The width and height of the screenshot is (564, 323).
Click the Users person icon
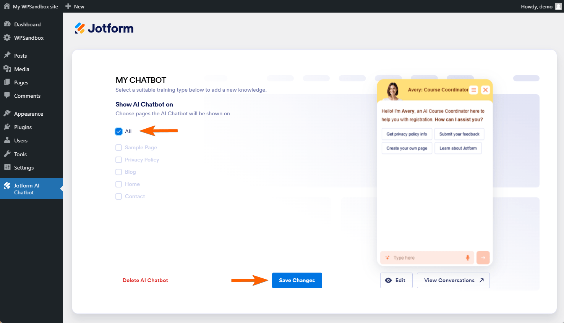pos(7,140)
